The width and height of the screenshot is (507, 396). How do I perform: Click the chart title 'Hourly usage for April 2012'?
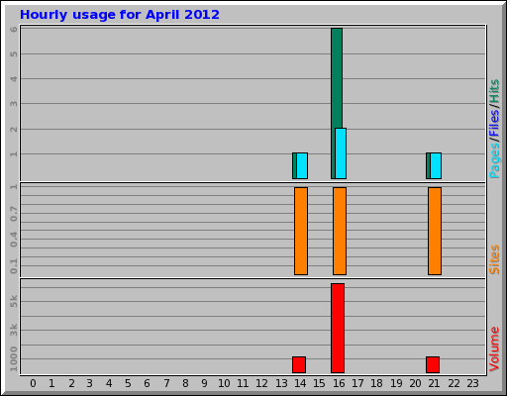(x=120, y=15)
